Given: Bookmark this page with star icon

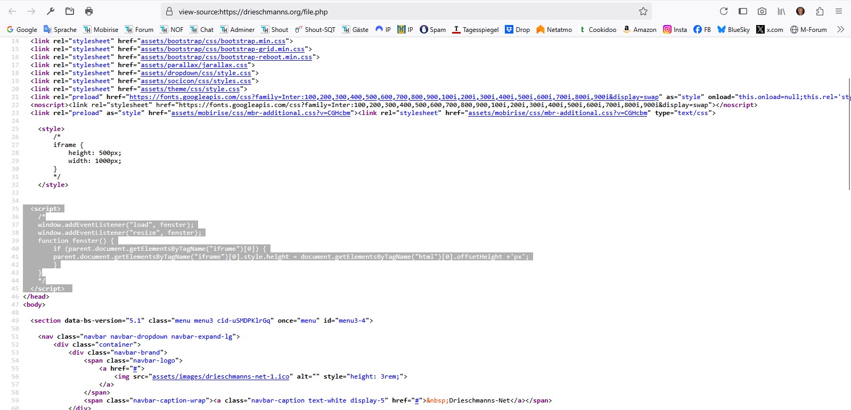Looking at the screenshot, I should pos(643,11).
